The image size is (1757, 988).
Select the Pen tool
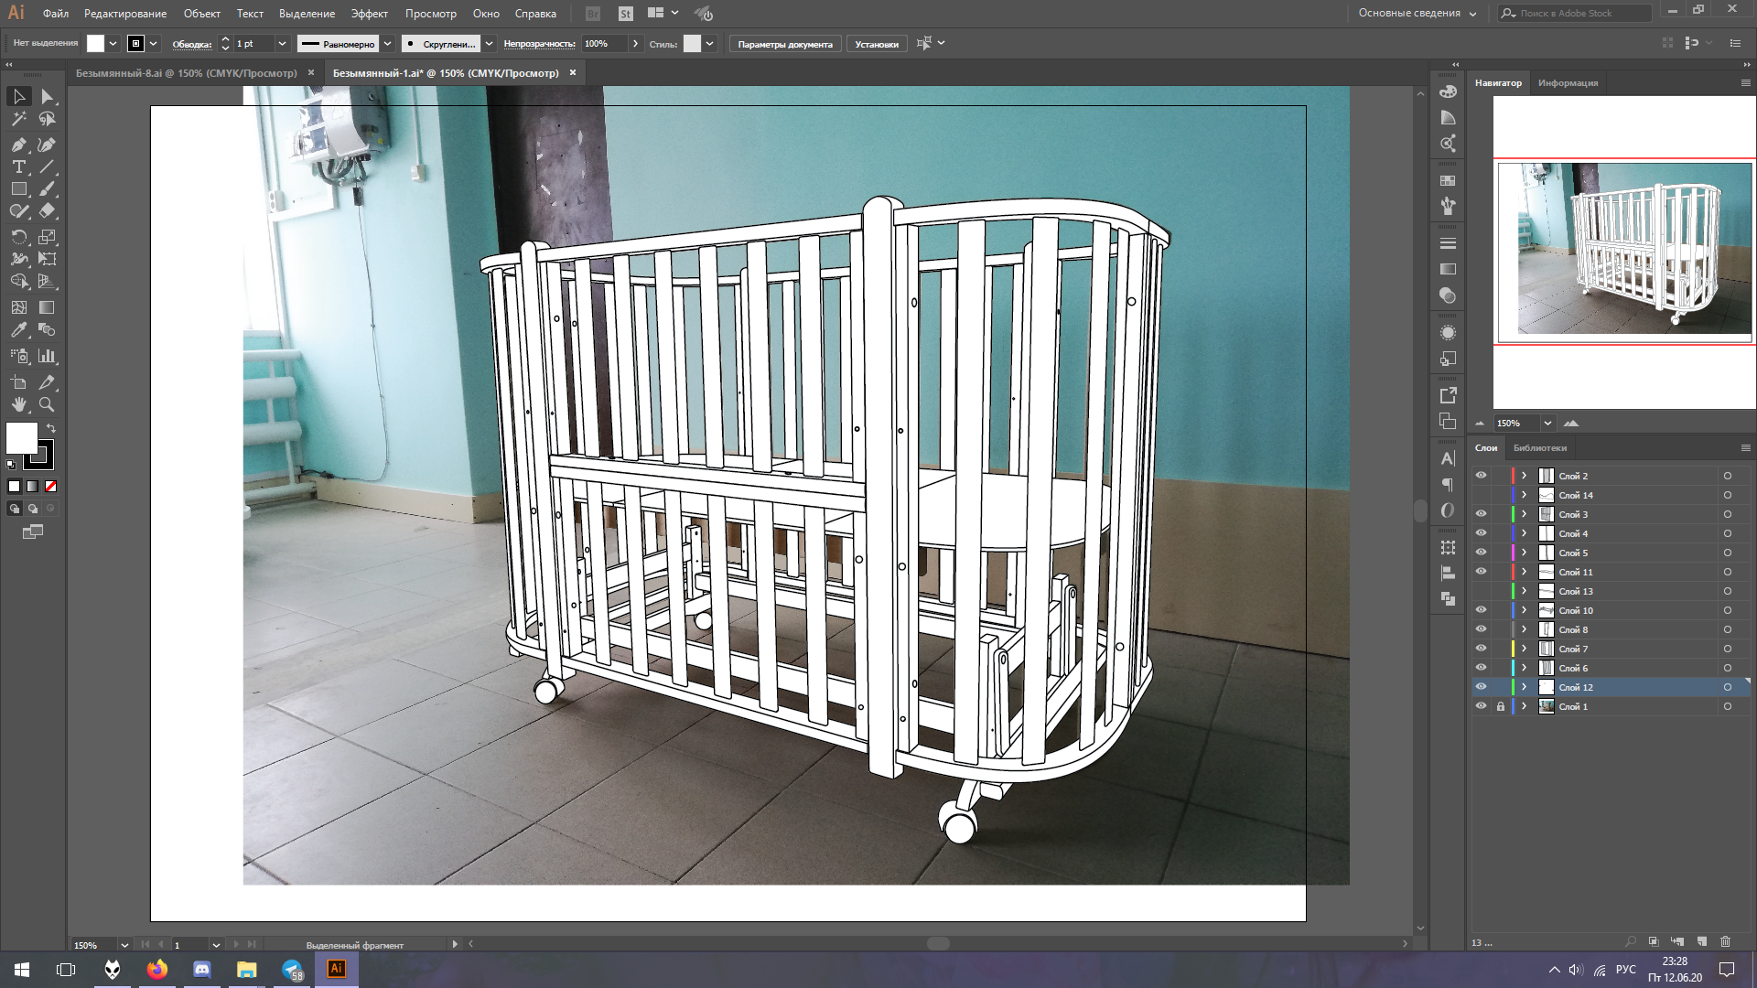tap(18, 145)
